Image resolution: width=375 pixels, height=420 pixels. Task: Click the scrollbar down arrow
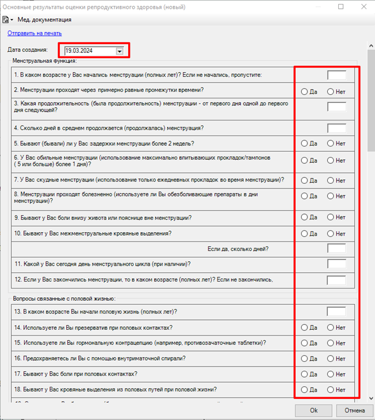pos(371,398)
